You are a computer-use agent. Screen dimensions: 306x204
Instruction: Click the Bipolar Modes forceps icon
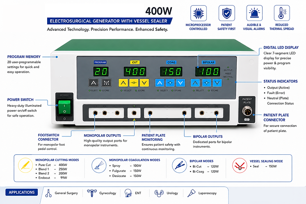pos(180,165)
